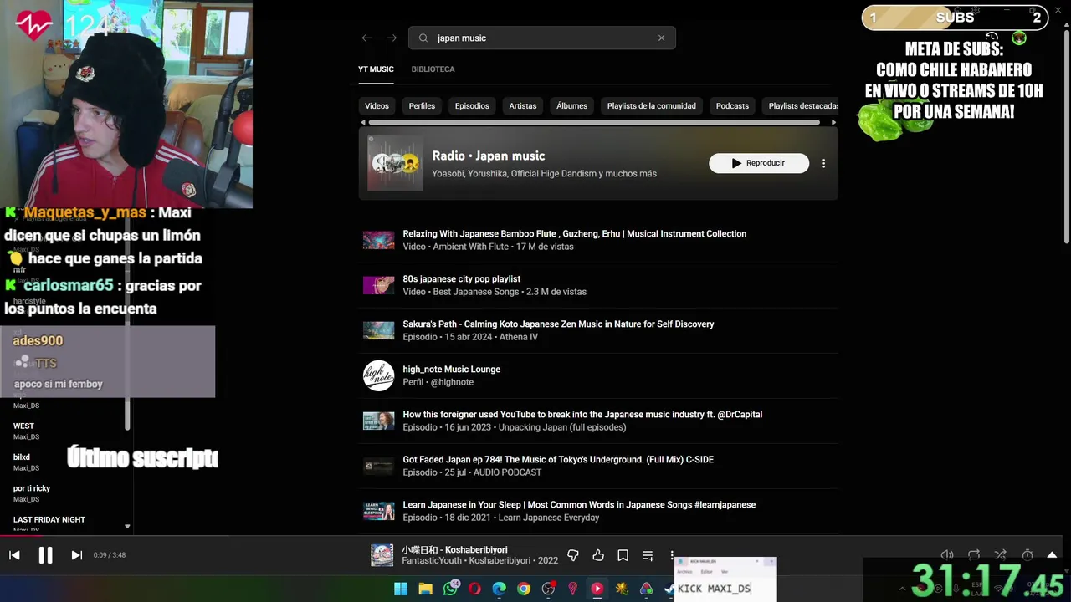Click the Notepad preview showing KICK MAXI_DS

(x=725, y=579)
